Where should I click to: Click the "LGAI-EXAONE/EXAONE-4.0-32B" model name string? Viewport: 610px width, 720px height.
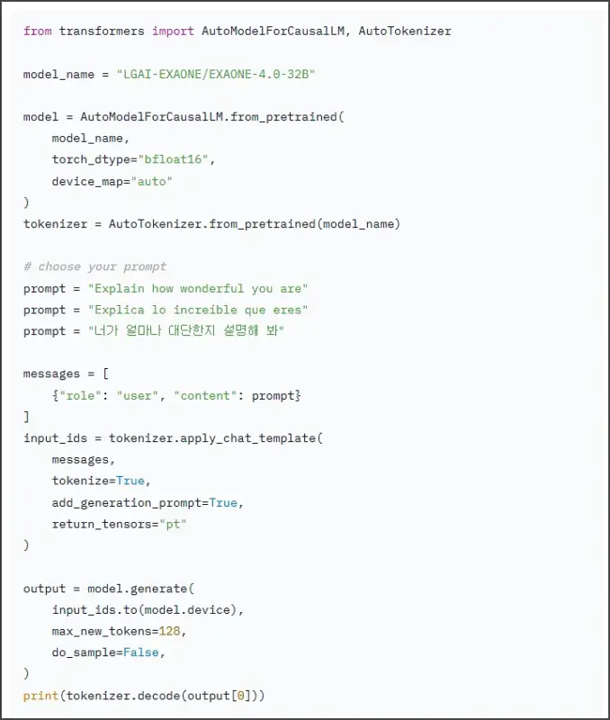tap(216, 75)
